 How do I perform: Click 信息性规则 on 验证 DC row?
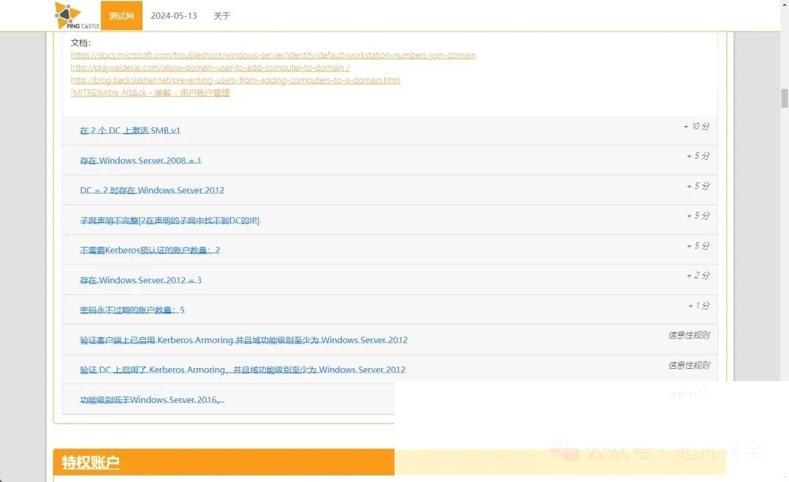click(x=689, y=365)
